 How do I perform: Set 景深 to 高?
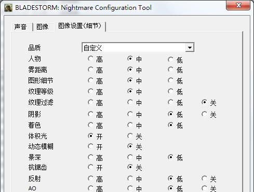coord(90,157)
